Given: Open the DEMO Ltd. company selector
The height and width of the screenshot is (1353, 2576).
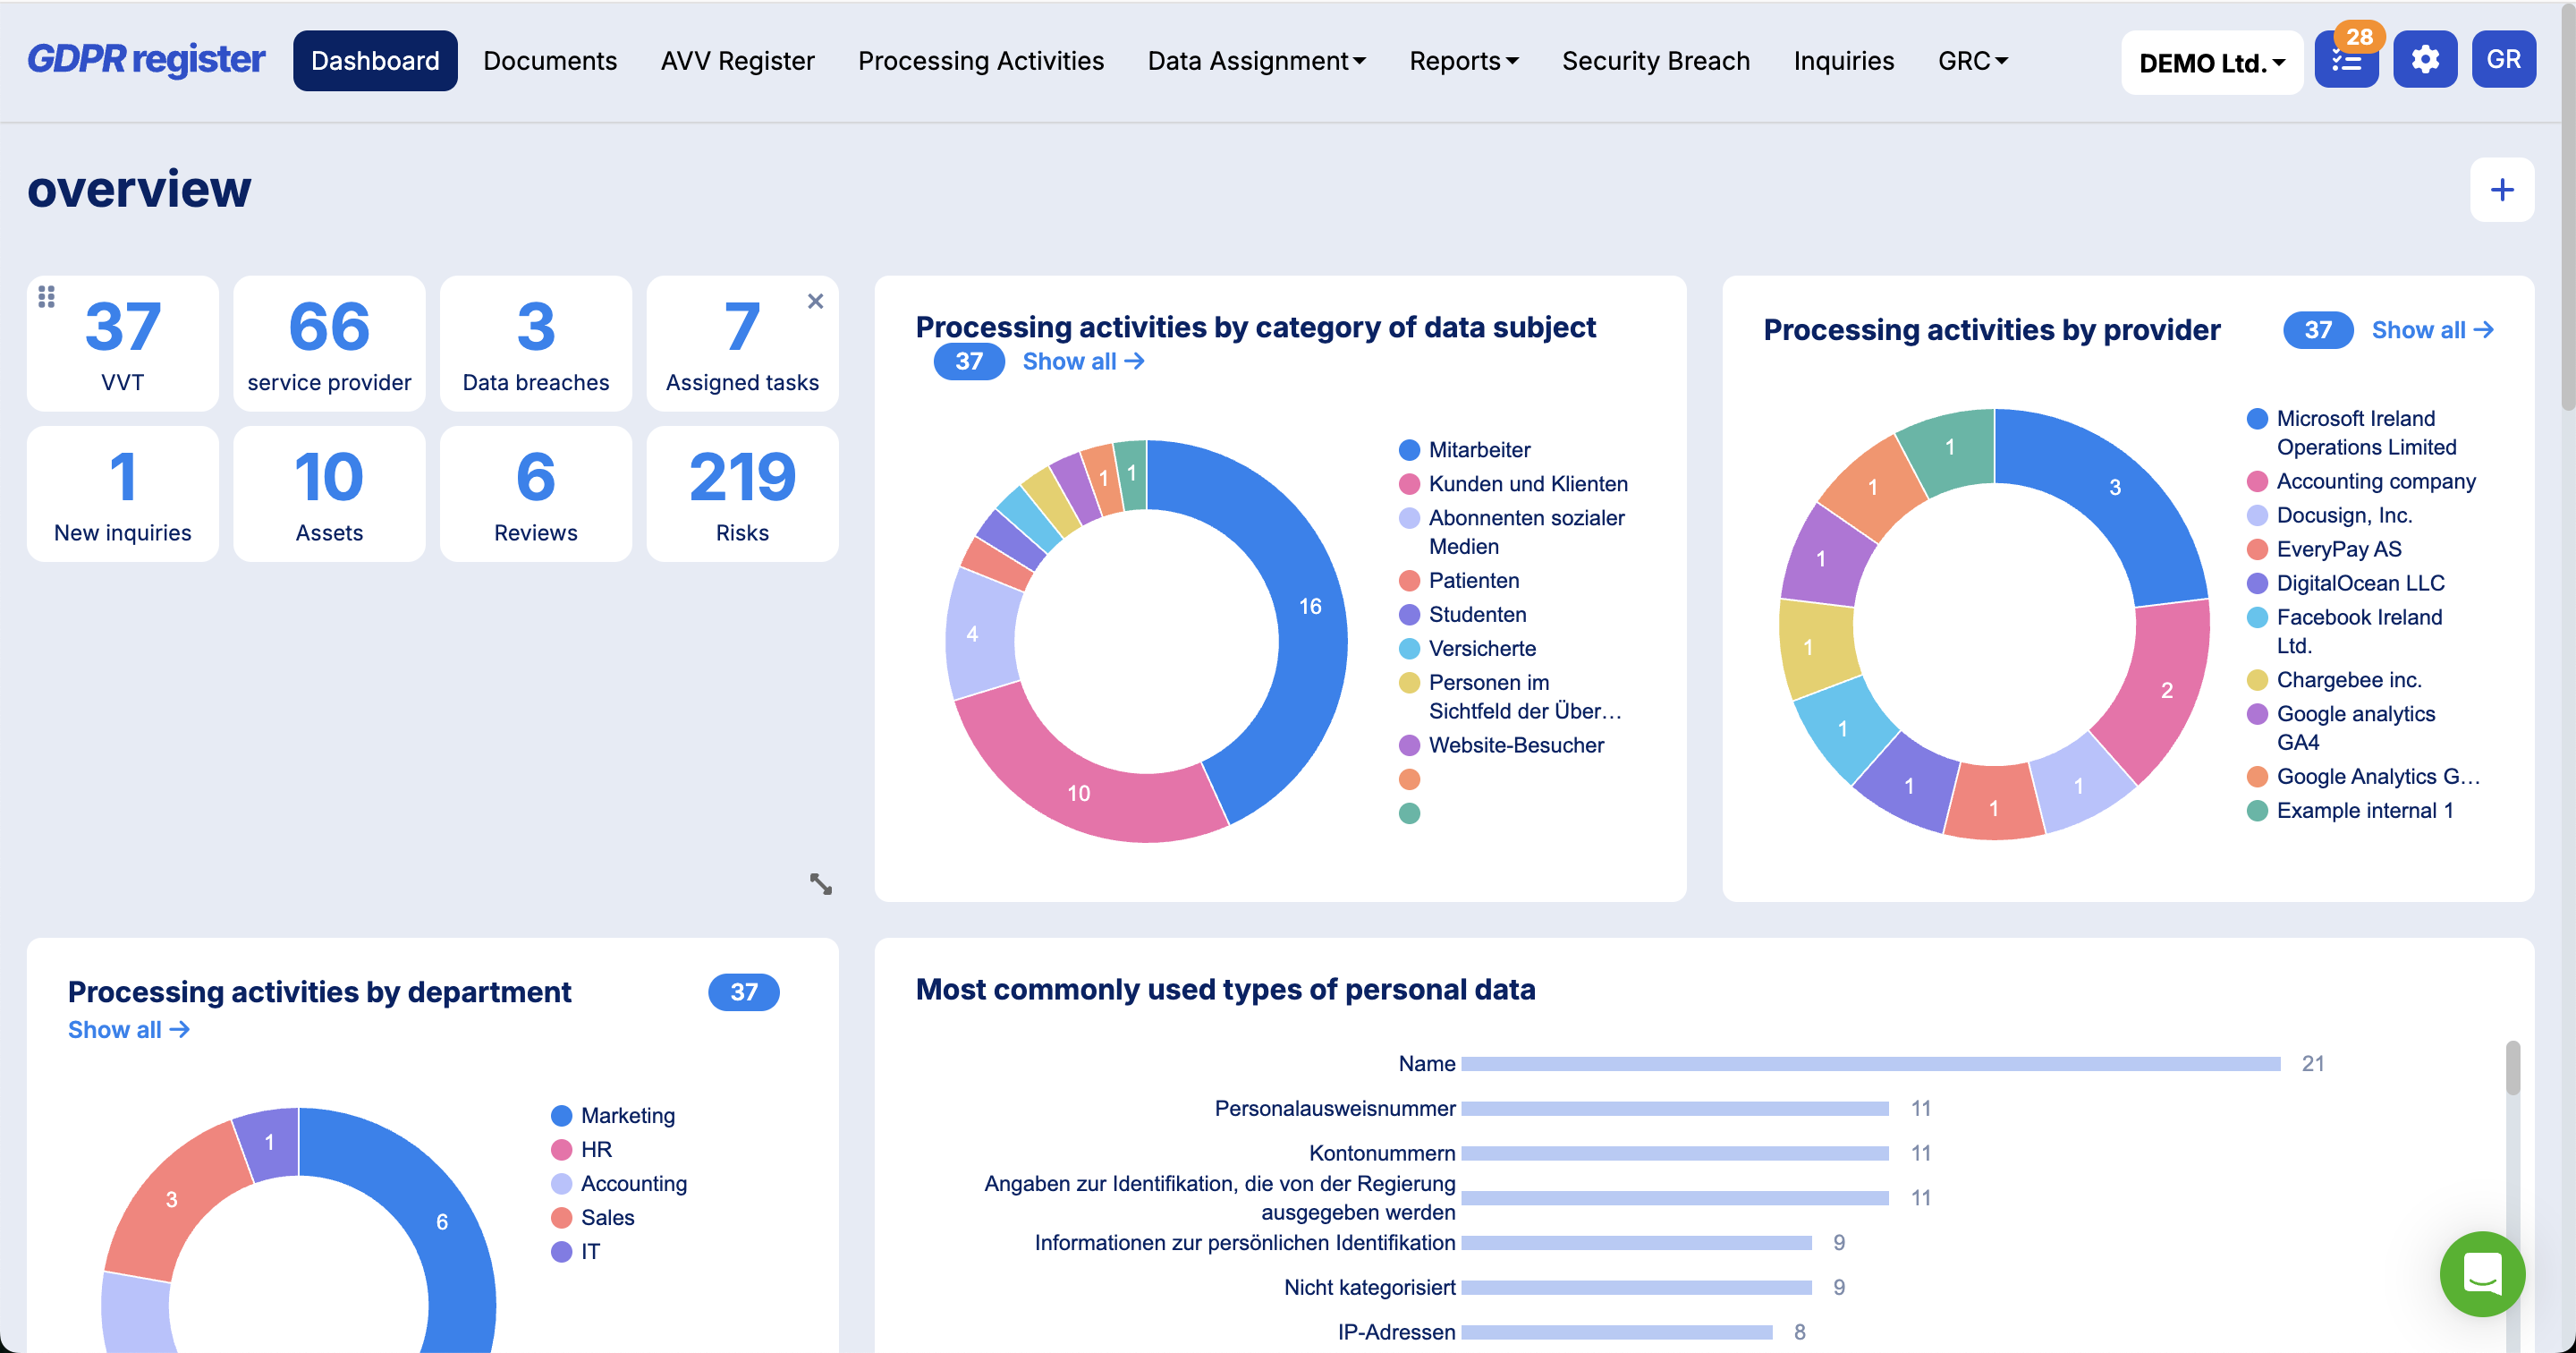Looking at the screenshot, I should 2212,62.
